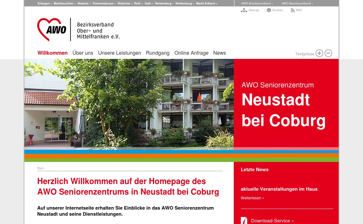Open 'AWO Bezirksverband »' in top bar
This screenshot has width=363, height=224.
point(297,4)
